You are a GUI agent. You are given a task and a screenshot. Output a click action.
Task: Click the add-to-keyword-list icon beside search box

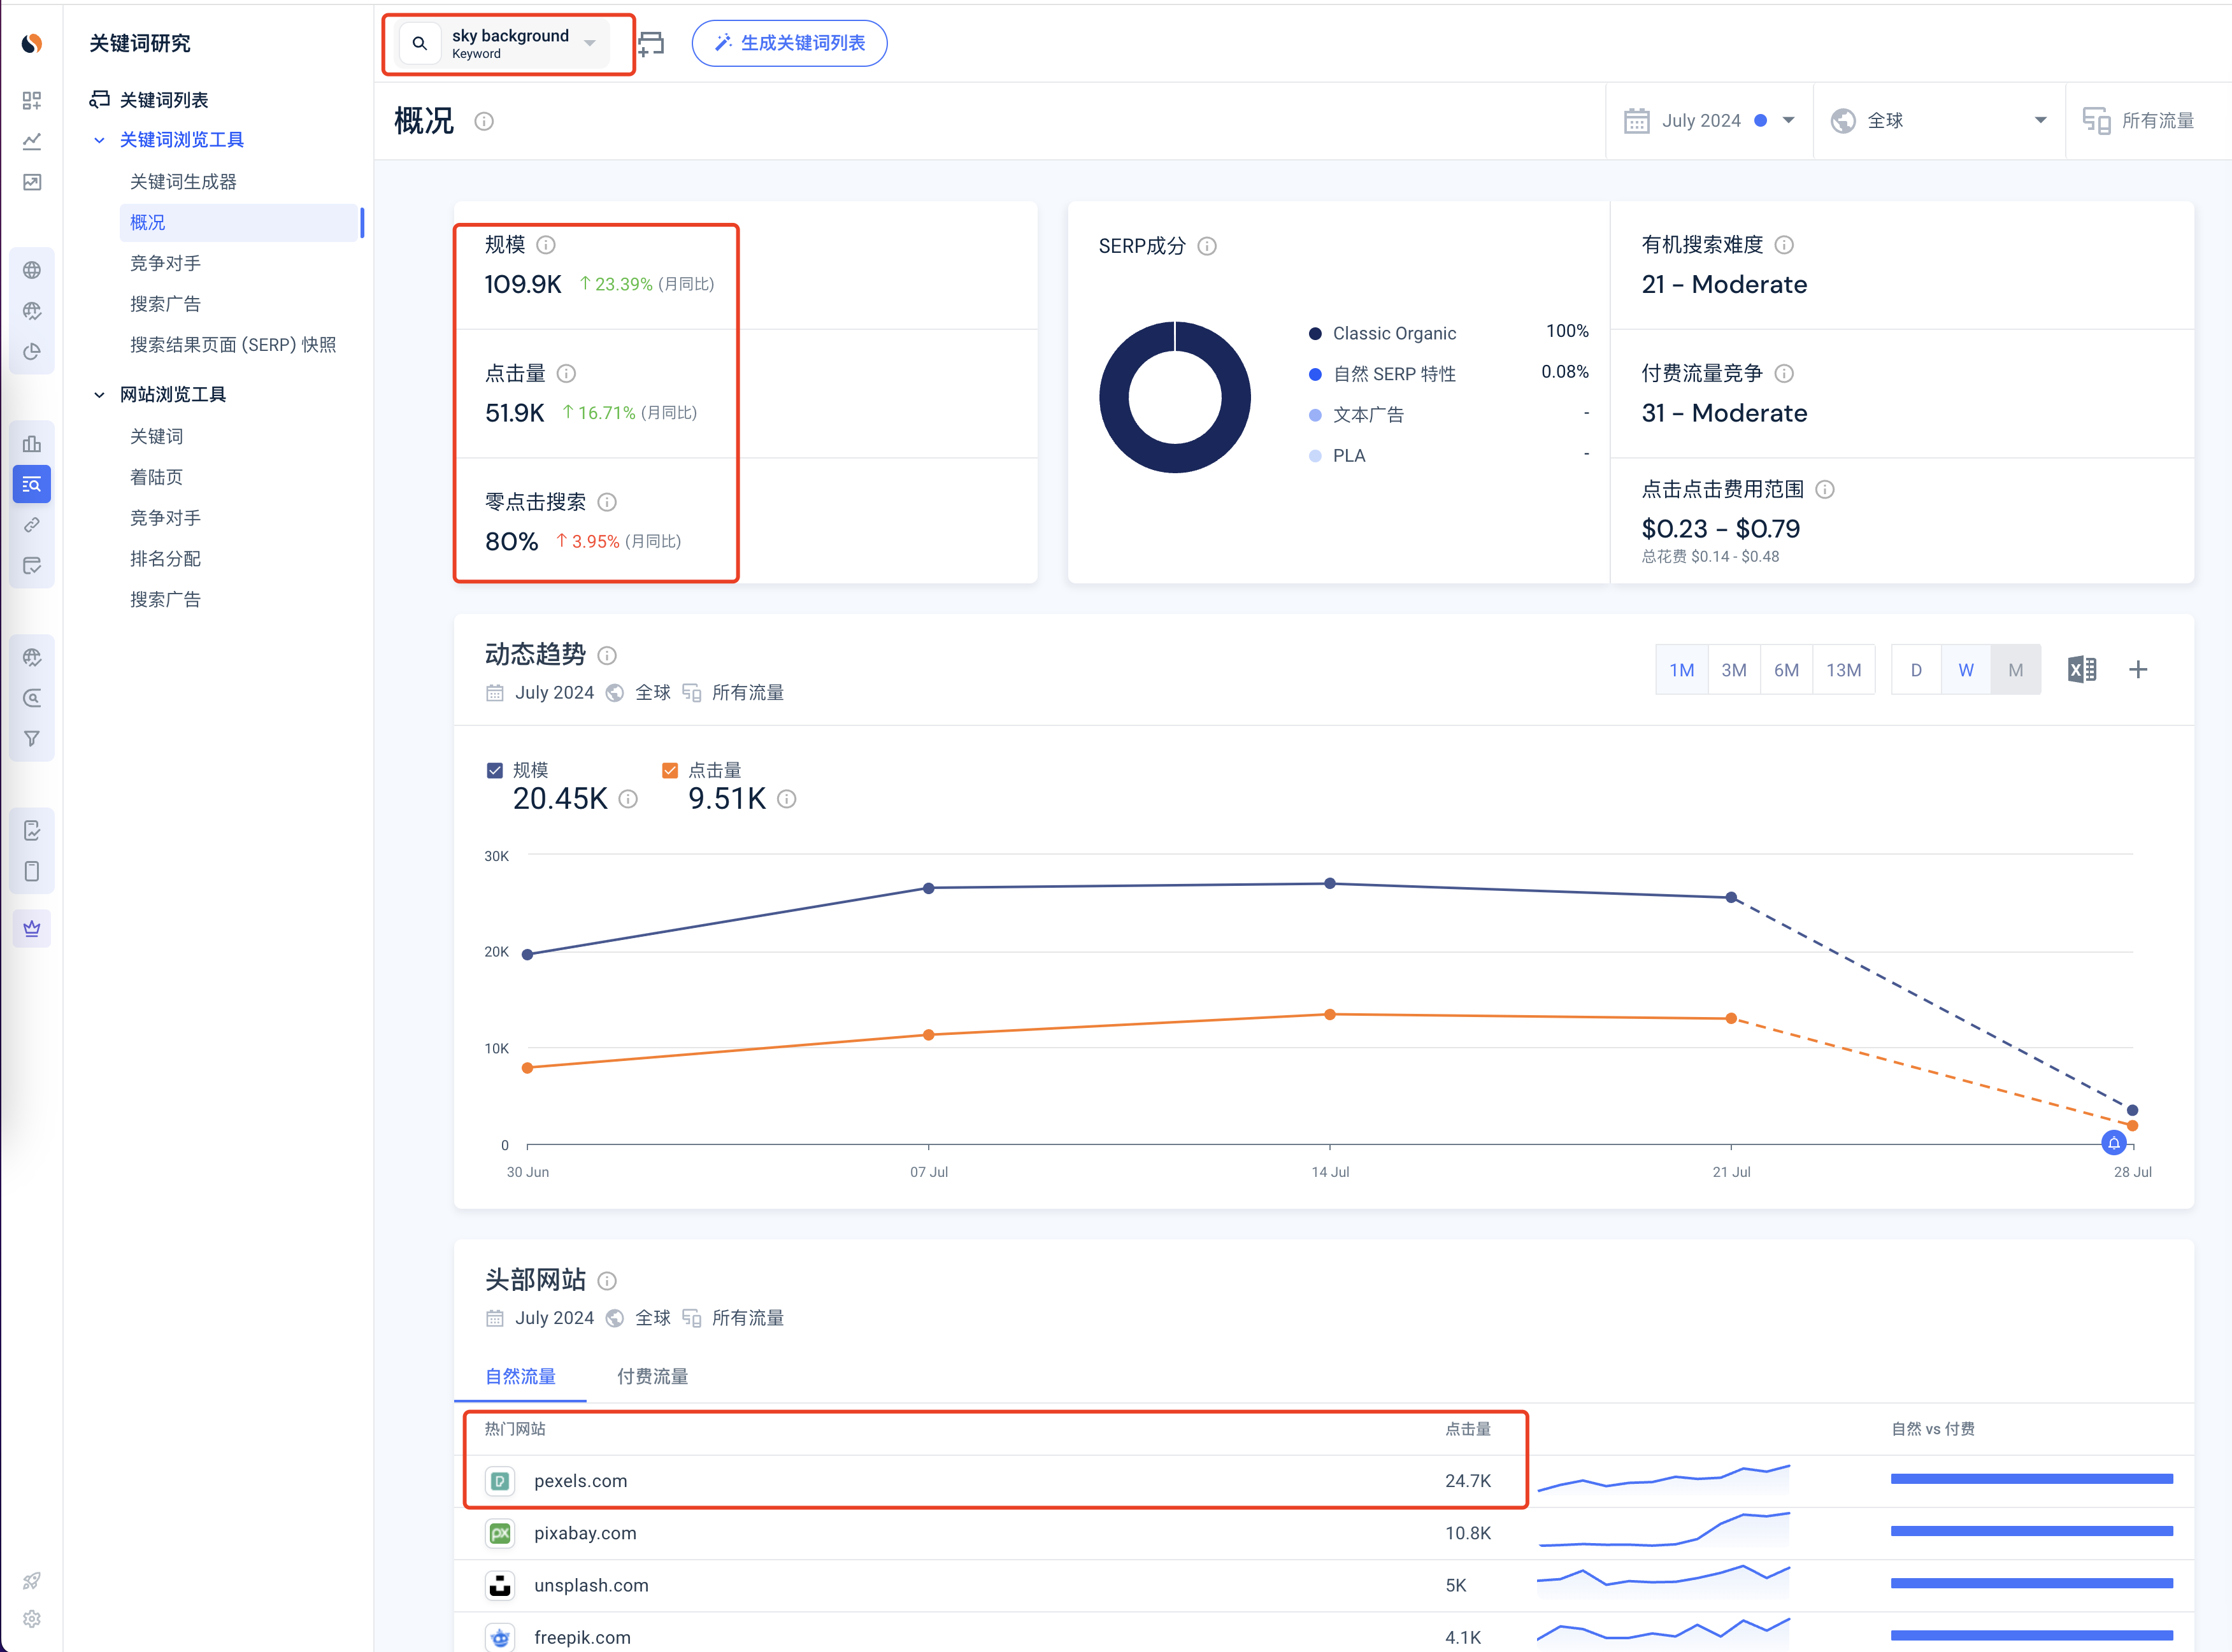tap(651, 43)
